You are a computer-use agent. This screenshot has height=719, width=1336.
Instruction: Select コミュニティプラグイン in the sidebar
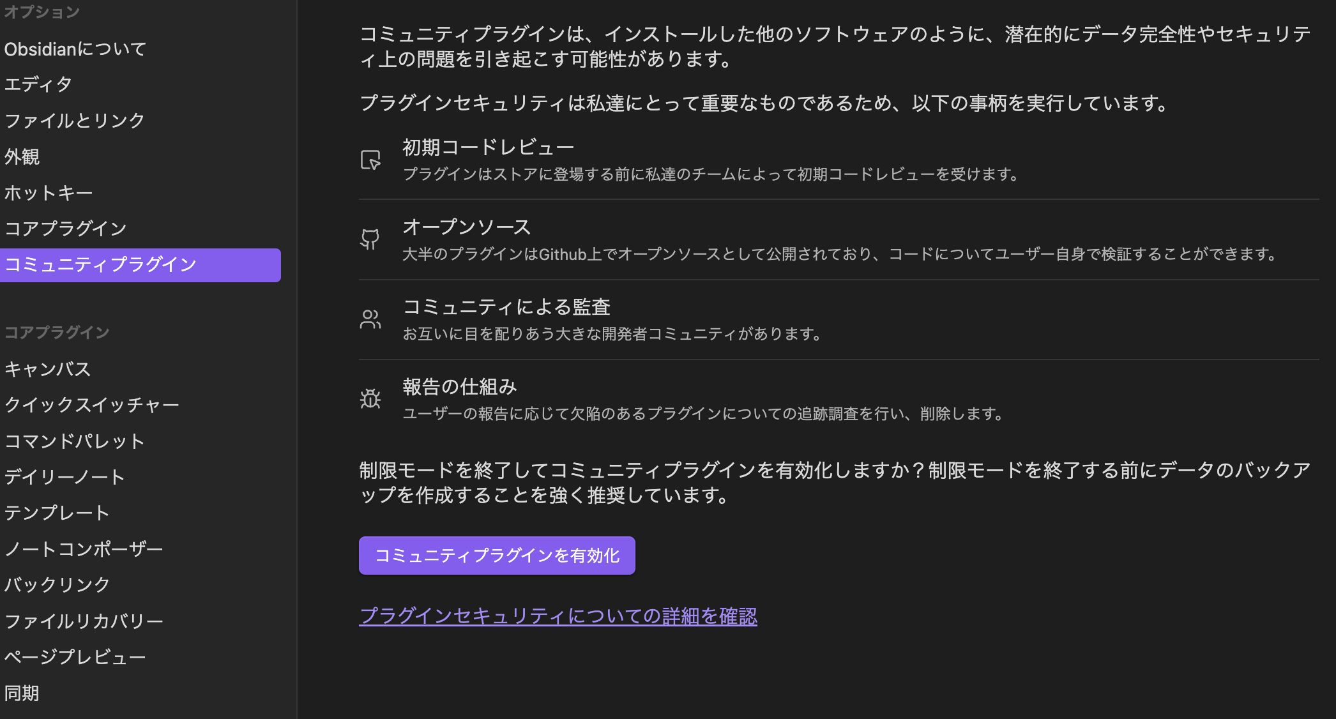click(x=102, y=264)
